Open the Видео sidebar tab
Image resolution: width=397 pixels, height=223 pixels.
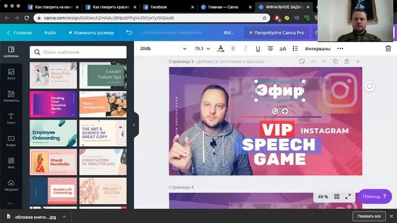click(11, 141)
